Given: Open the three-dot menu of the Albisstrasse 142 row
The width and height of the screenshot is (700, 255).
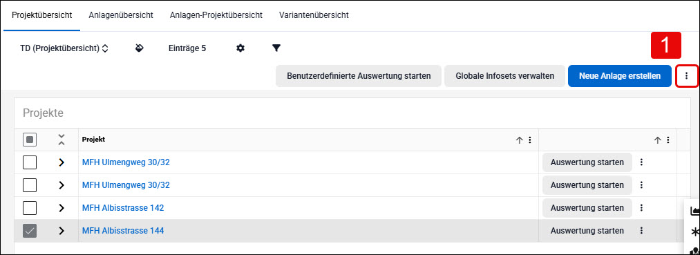Looking at the screenshot, I should point(641,208).
